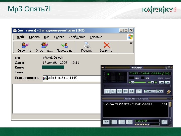Click the Winamp visualization display area
Image resolution: width=181 pixels, height=136 pixels.
click(x=115, y=77)
